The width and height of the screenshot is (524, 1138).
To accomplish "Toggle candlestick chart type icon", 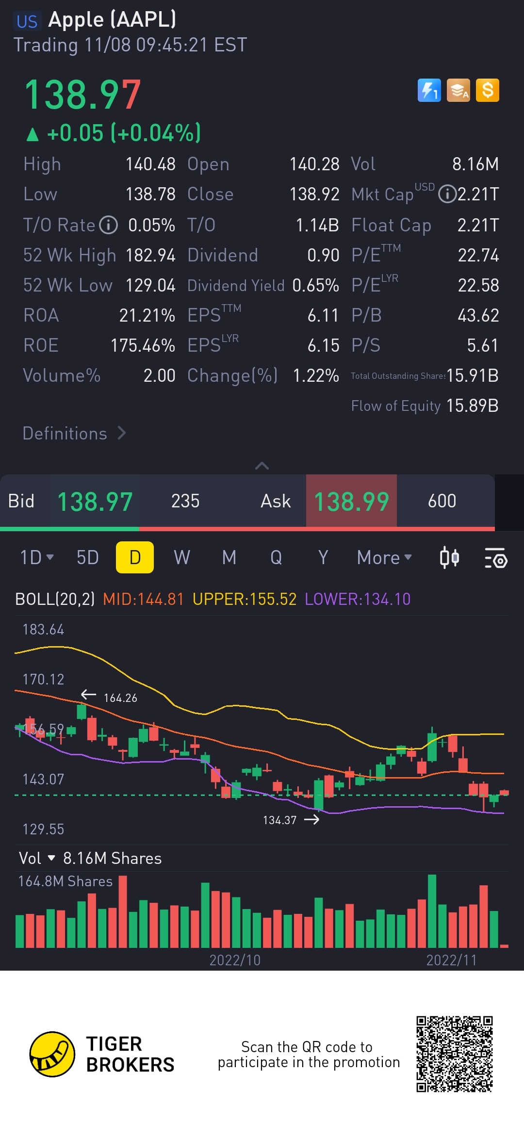I will (x=449, y=557).
